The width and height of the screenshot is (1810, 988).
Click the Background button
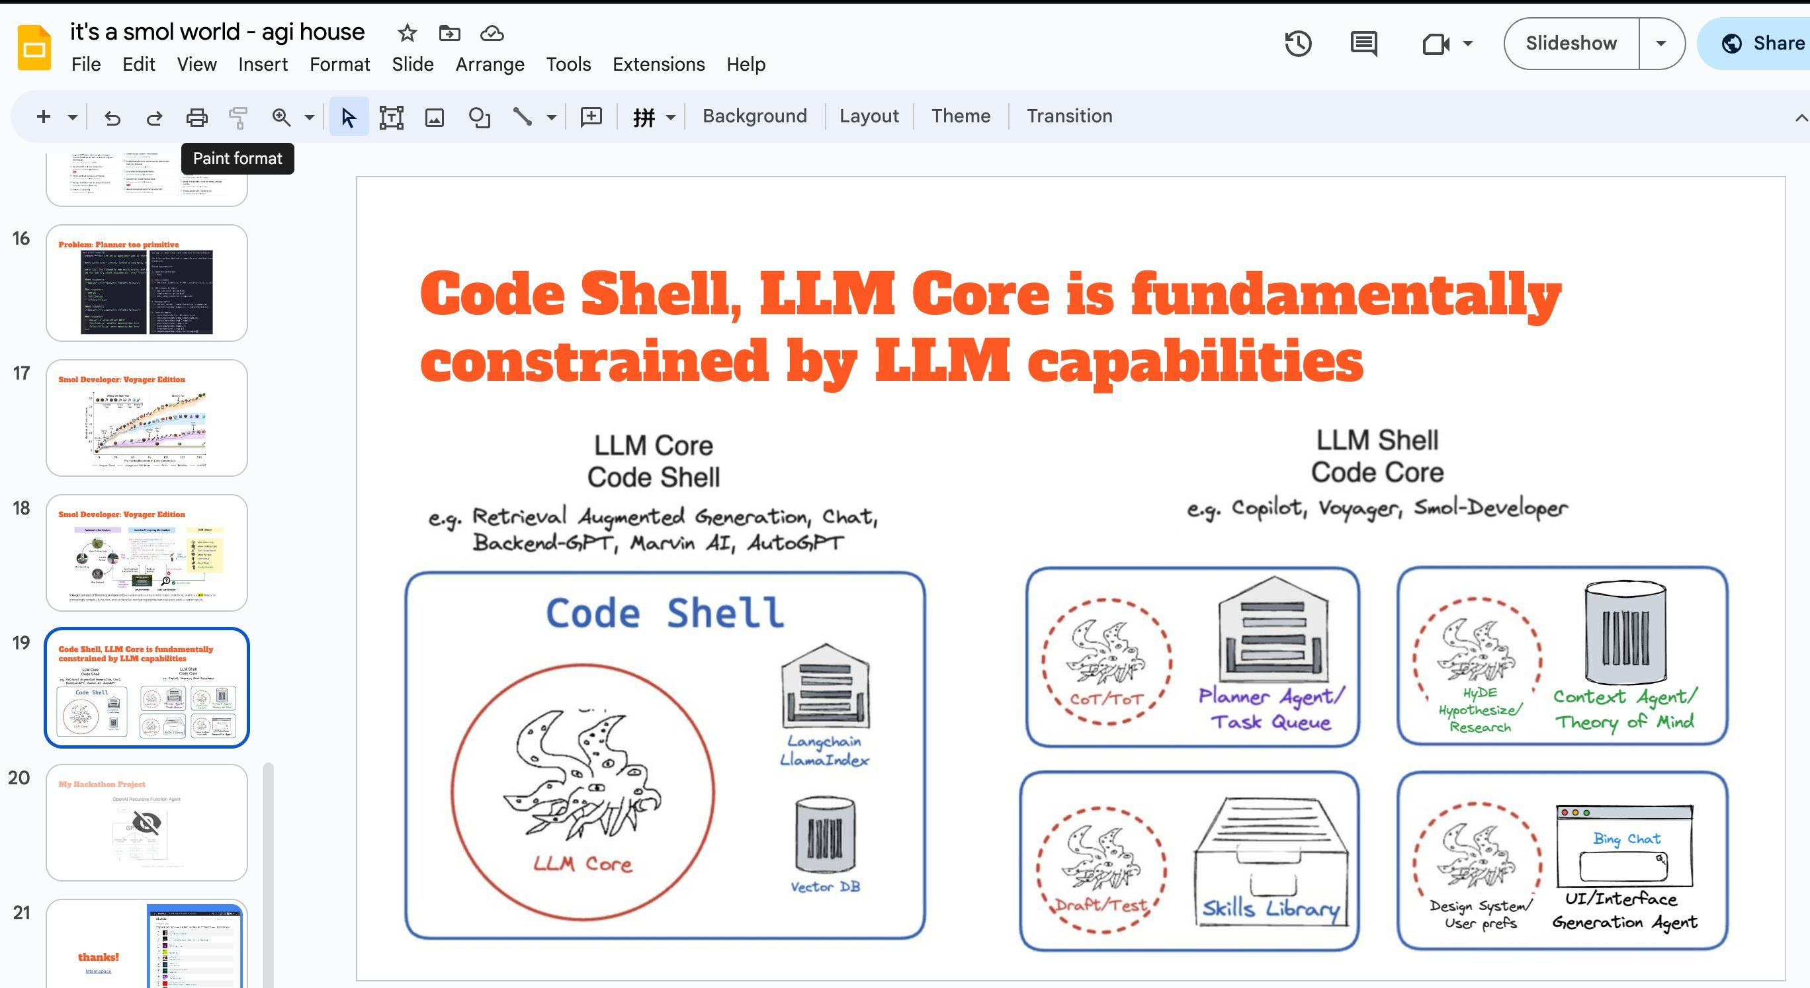[754, 116]
